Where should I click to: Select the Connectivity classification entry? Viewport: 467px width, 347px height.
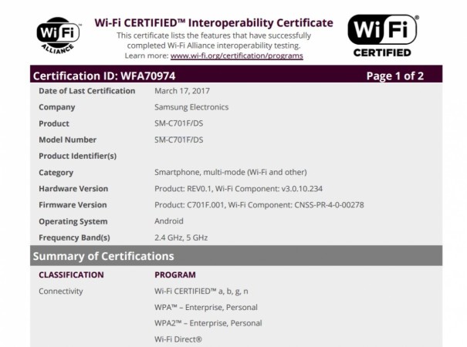click(61, 291)
